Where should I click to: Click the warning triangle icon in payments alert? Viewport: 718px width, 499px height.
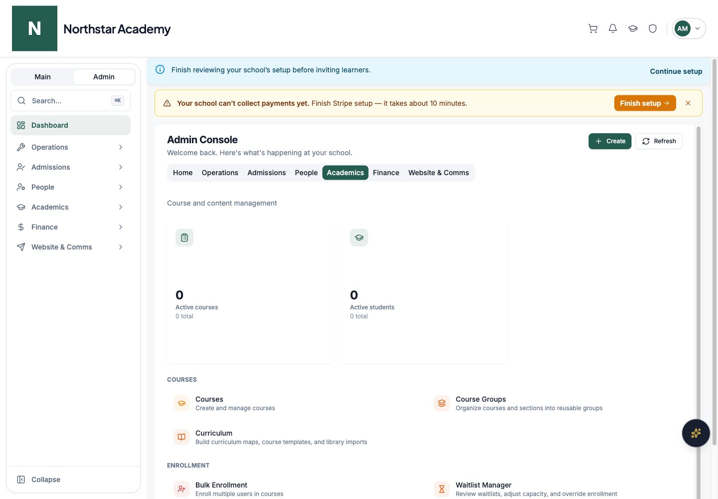[x=167, y=103]
